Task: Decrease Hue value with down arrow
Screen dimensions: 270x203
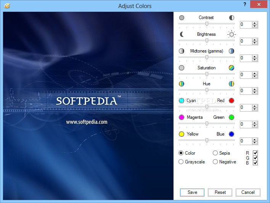Action: (255, 93)
